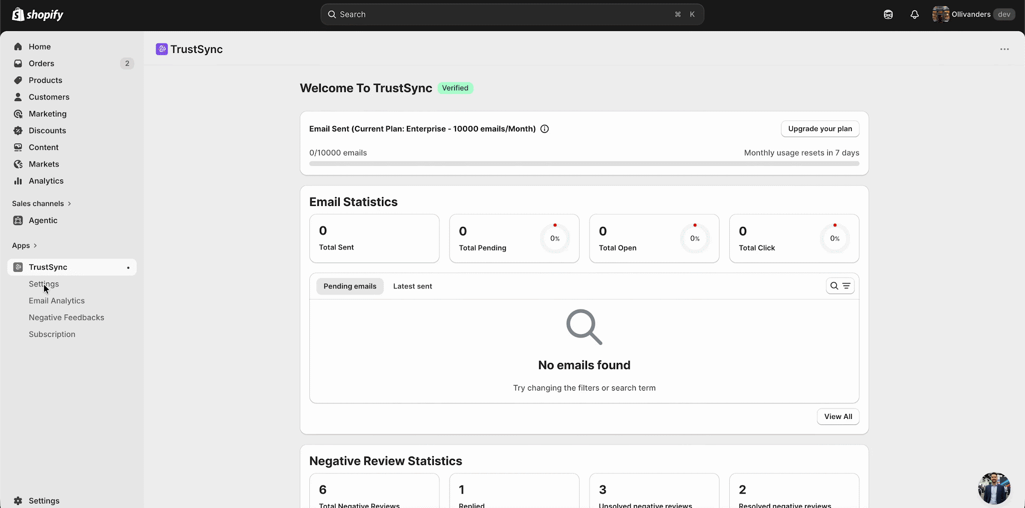Switch to the Latest sent tab
This screenshot has height=508, width=1025.
click(412, 286)
